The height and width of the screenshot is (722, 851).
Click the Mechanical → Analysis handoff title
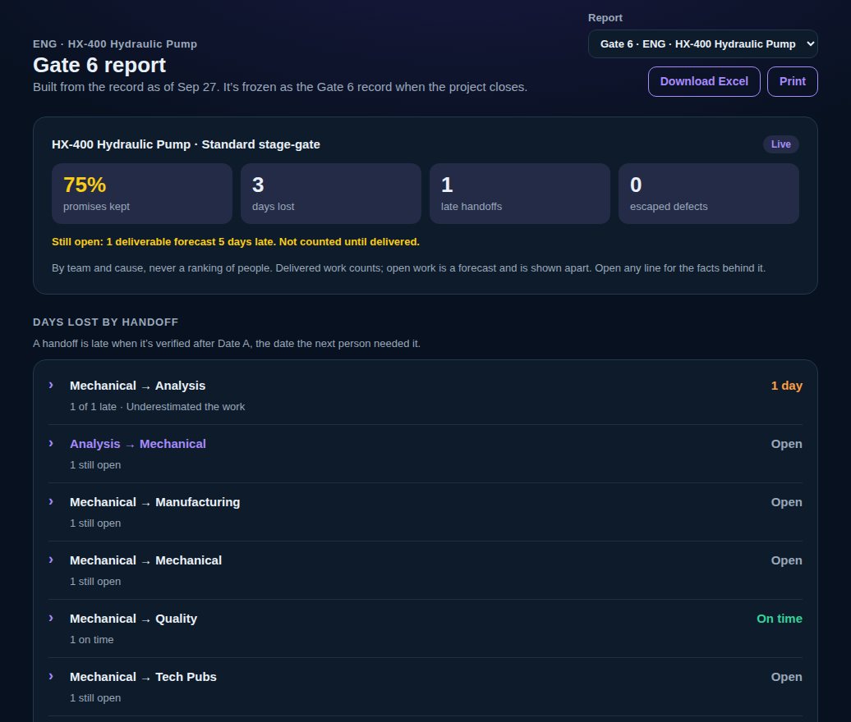point(137,386)
